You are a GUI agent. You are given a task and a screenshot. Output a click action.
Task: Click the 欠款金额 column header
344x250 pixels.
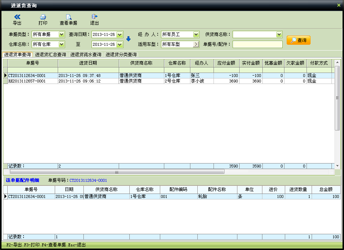pyautogui.click(x=295, y=63)
